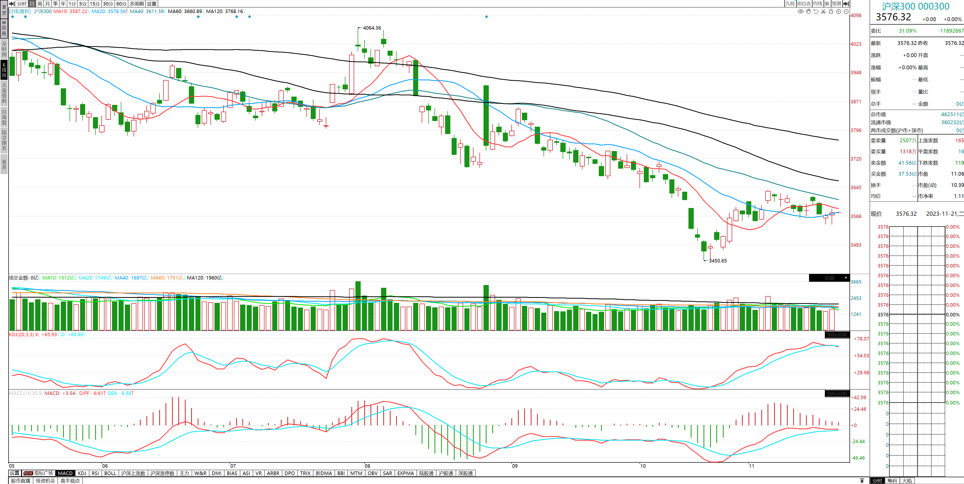Image resolution: width=964 pixels, height=484 pixels.
Task: Click the top-left arrow-to-bar icon
Action: tap(12, 4)
